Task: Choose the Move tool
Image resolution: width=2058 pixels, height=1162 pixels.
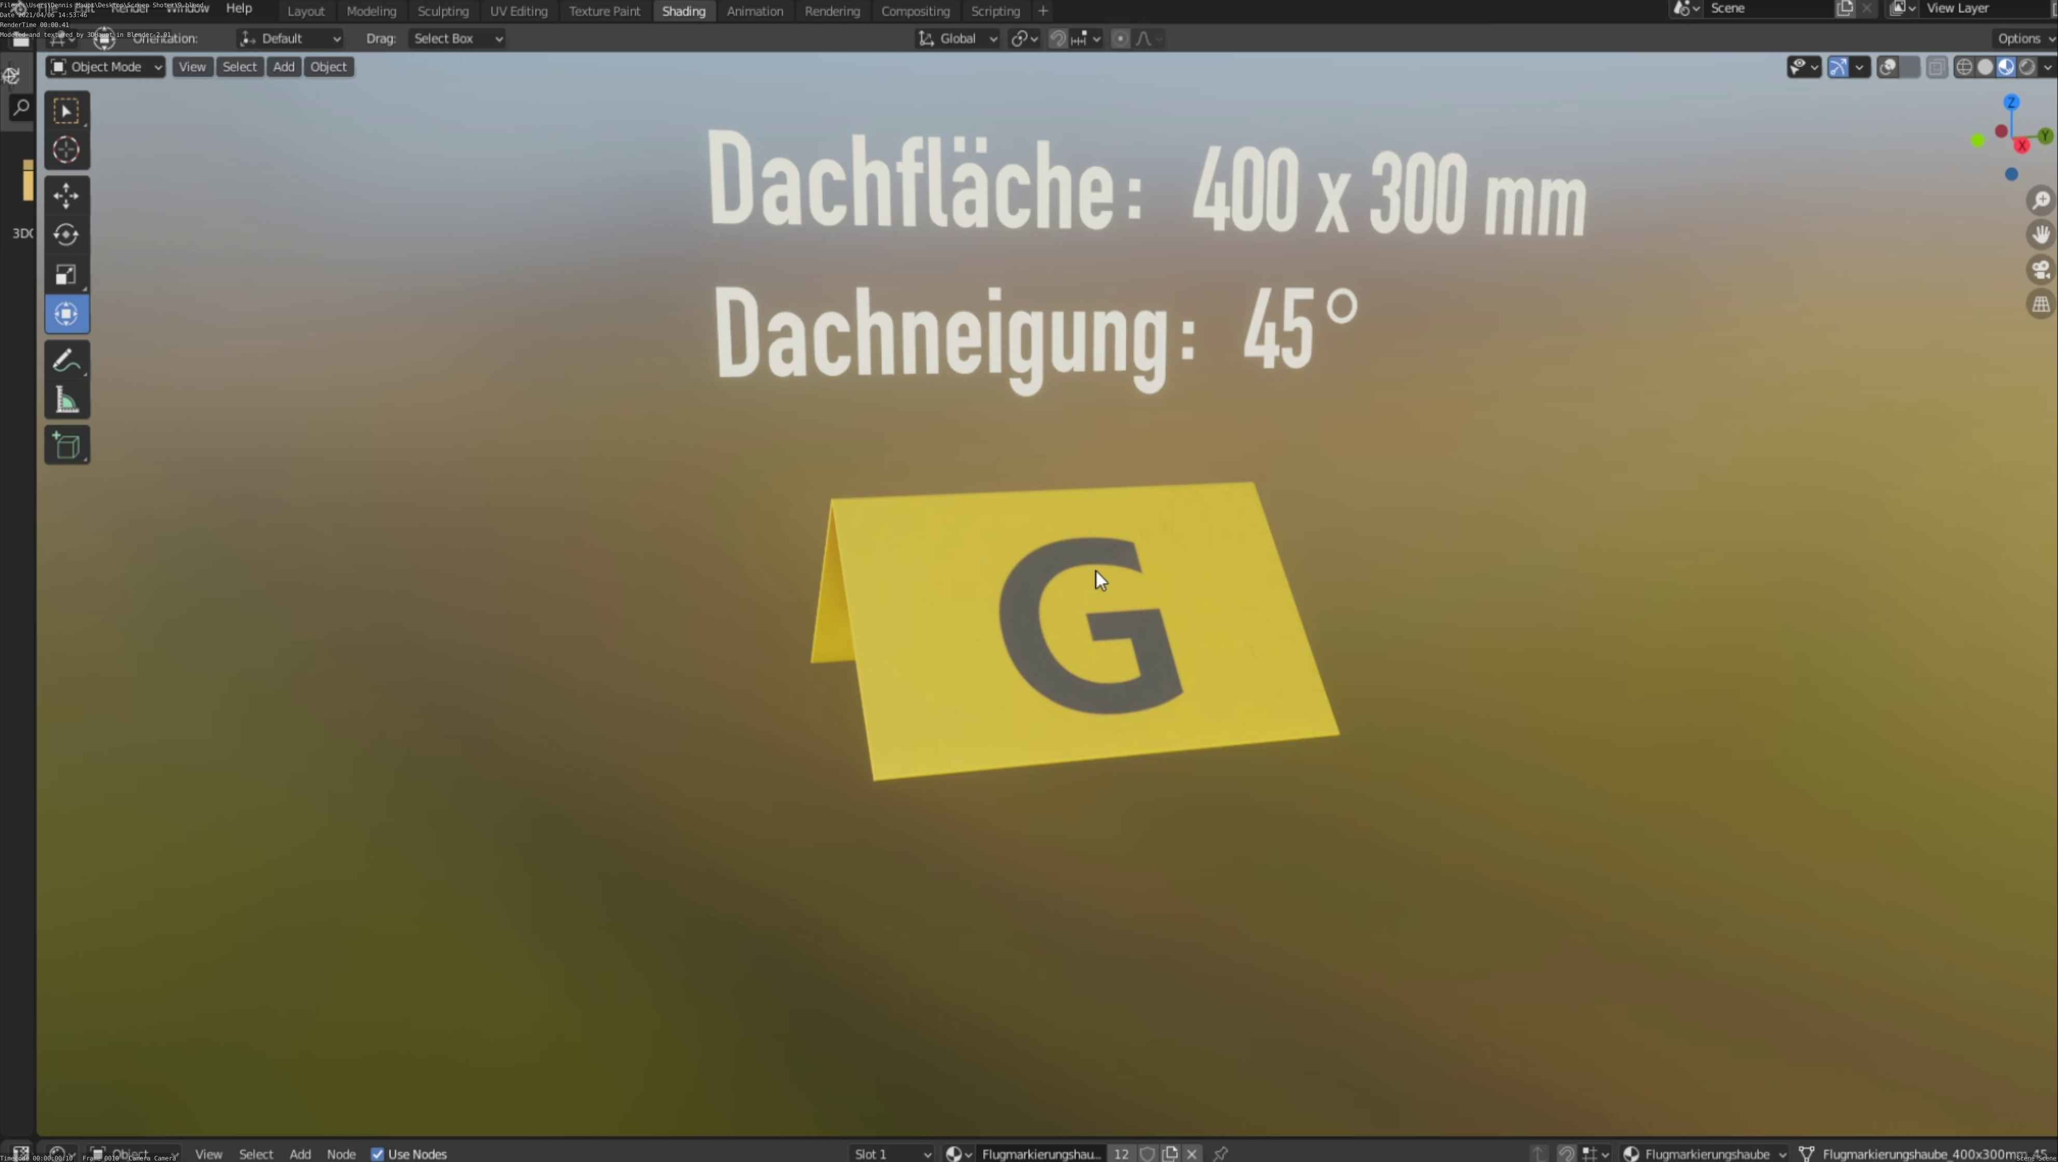Action: pyautogui.click(x=66, y=196)
